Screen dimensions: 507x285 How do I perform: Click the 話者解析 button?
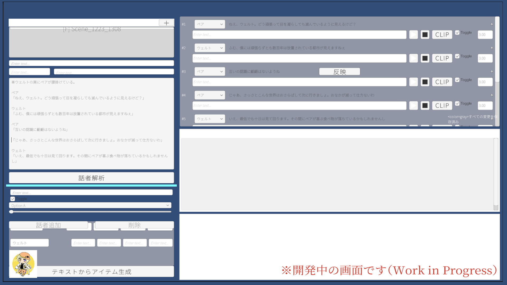[91, 178]
